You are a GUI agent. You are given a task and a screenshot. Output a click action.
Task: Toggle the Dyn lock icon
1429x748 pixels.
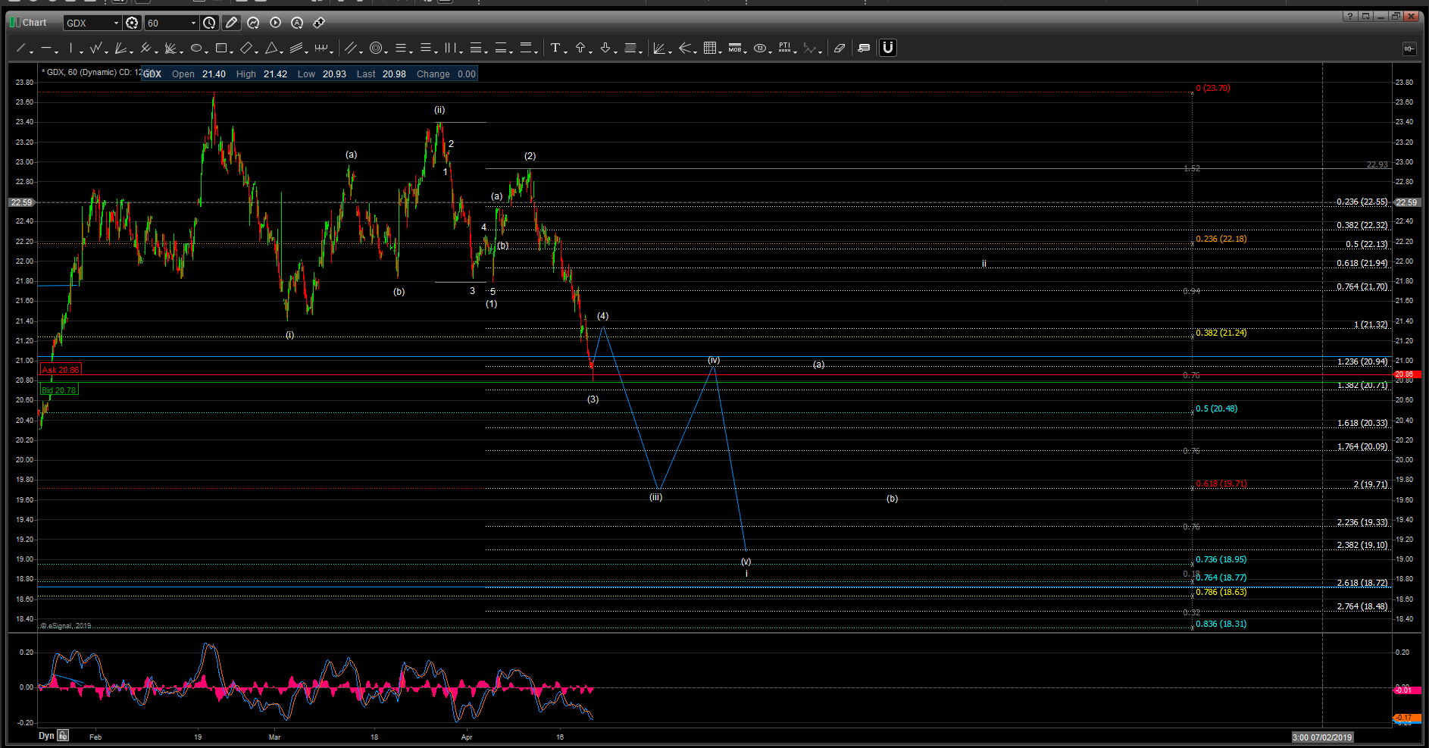[x=63, y=735]
